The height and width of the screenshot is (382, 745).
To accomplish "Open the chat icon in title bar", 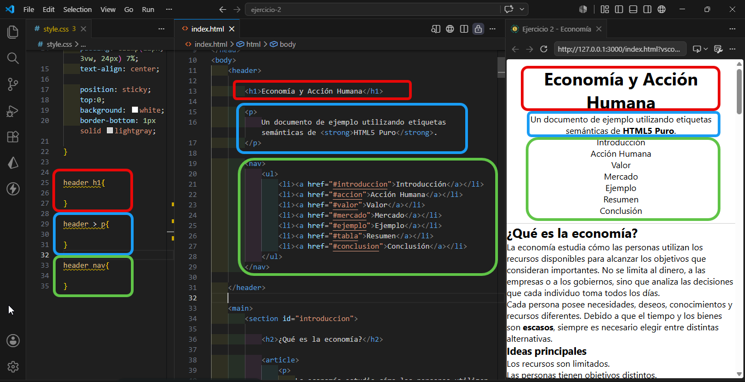I will coord(509,10).
